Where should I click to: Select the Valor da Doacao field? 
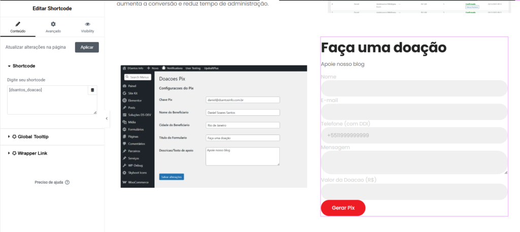tap(414, 191)
